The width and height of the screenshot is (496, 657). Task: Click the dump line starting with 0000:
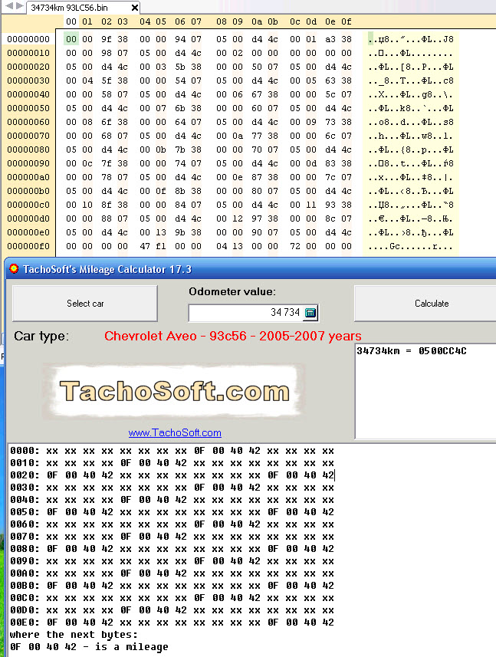(172, 451)
